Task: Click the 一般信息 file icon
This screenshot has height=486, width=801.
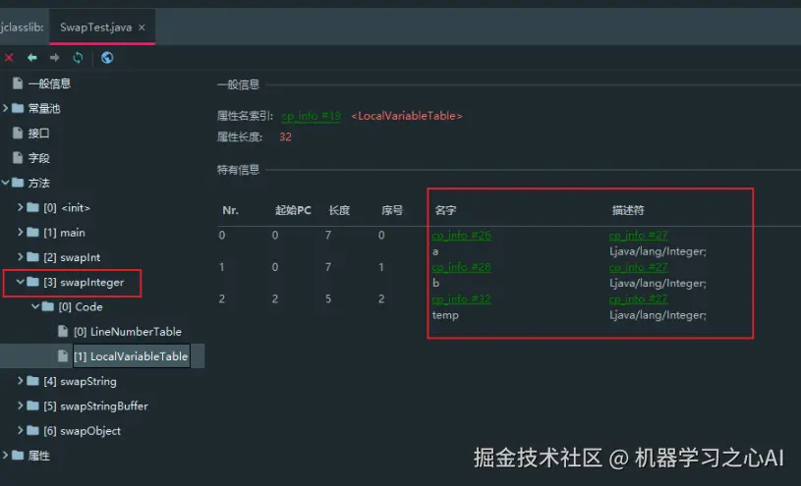Action: tap(18, 83)
